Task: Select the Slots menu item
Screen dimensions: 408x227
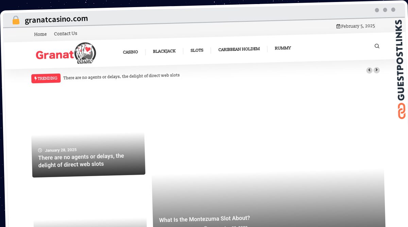Action: [x=197, y=50]
